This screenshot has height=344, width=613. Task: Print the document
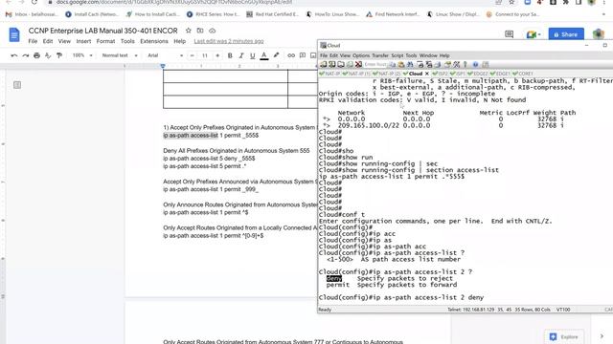(x=36, y=55)
